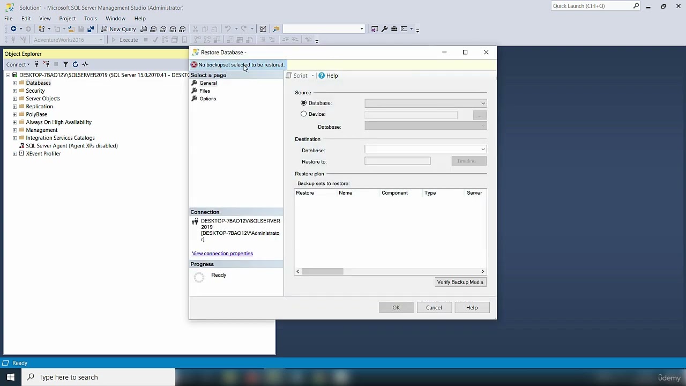Click the Disconnect icon in Object Explorer

[47, 64]
